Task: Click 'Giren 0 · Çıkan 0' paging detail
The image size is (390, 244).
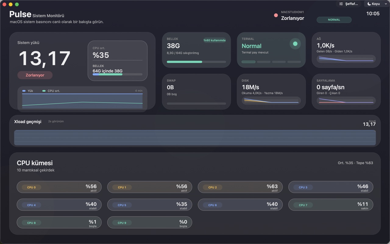Action: [328, 93]
